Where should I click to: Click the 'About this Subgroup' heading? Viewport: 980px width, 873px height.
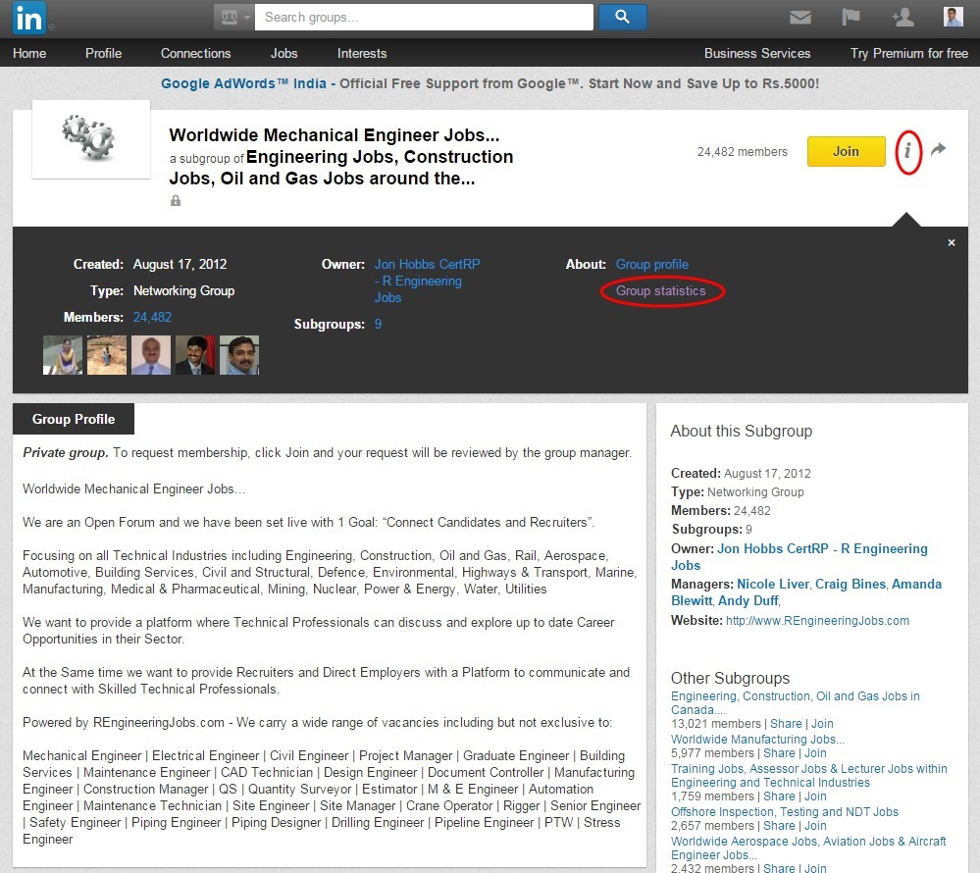742,432
